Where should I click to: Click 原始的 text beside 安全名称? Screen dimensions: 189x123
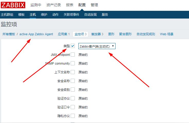[83, 81]
